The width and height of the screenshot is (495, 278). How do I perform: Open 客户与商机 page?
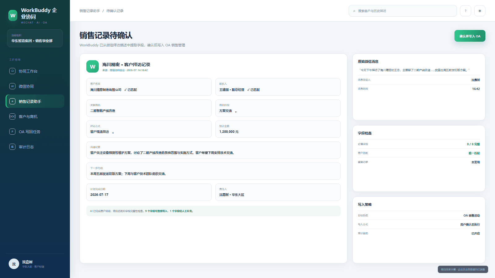[35, 116]
